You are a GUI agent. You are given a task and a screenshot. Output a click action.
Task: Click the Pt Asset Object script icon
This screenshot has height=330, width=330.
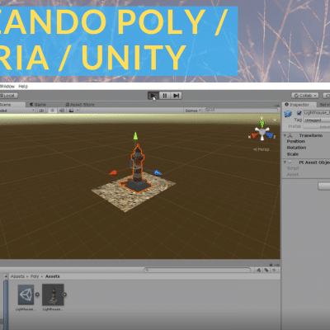(x=290, y=163)
